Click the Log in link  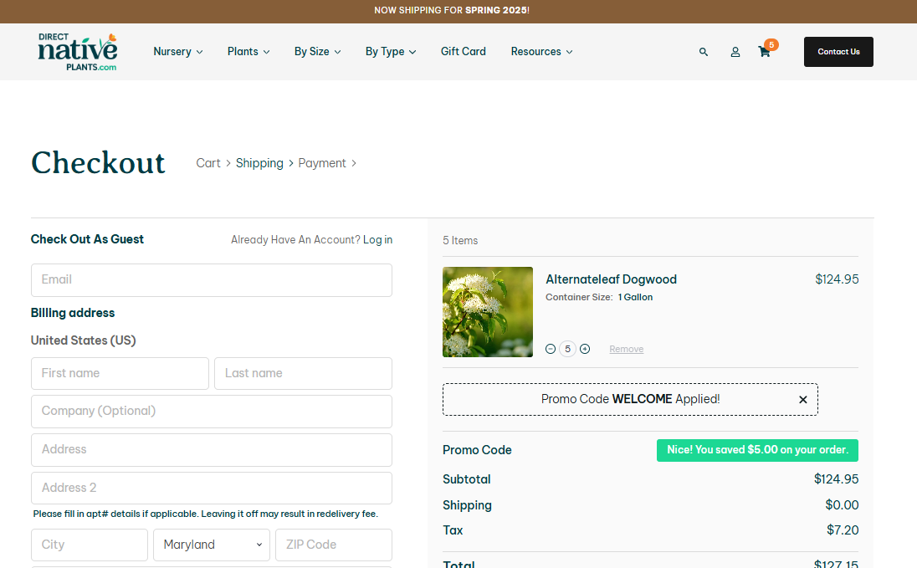tap(377, 239)
